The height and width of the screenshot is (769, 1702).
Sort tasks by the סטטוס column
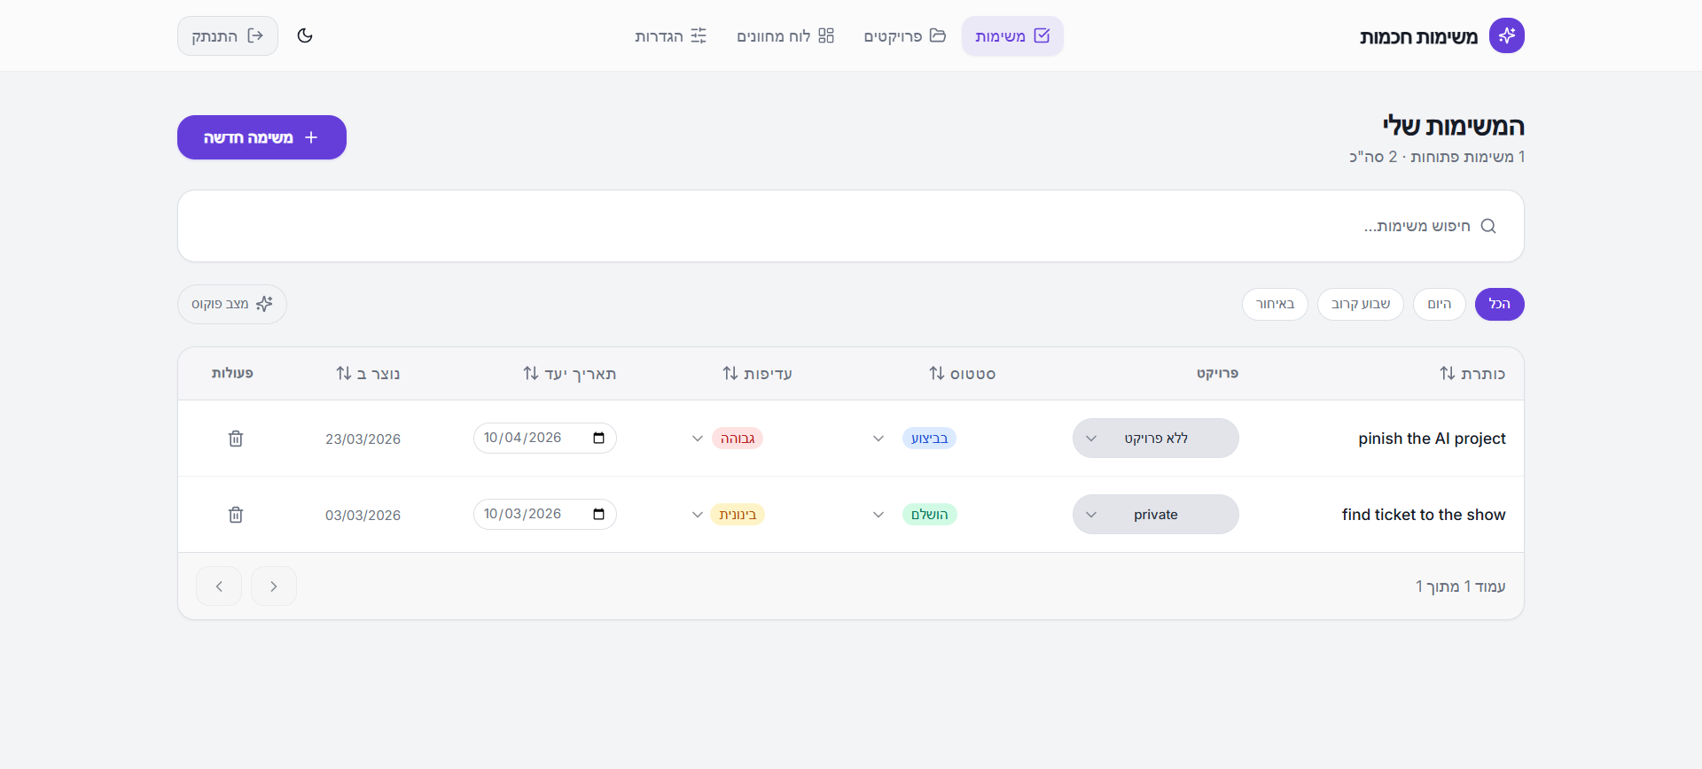point(962,374)
